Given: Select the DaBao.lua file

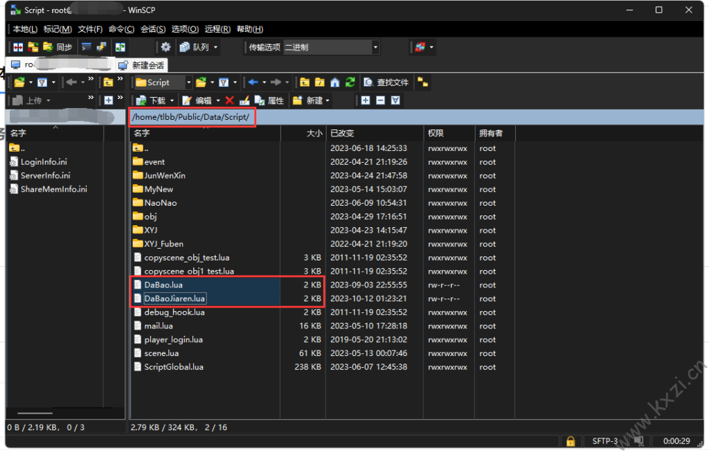Looking at the screenshot, I should click(x=163, y=285).
